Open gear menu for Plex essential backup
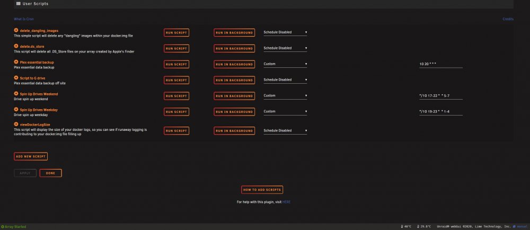The image size is (530, 230). coord(16,62)
